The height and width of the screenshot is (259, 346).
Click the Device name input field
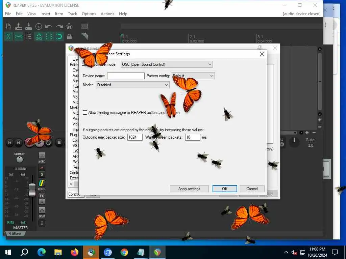126,76
